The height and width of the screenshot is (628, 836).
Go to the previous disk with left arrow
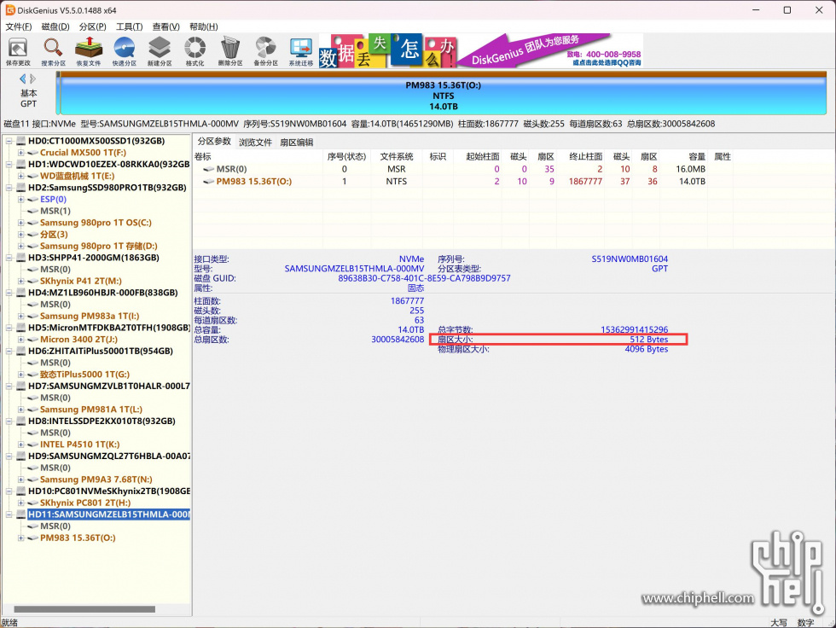(x=23, y=78)
